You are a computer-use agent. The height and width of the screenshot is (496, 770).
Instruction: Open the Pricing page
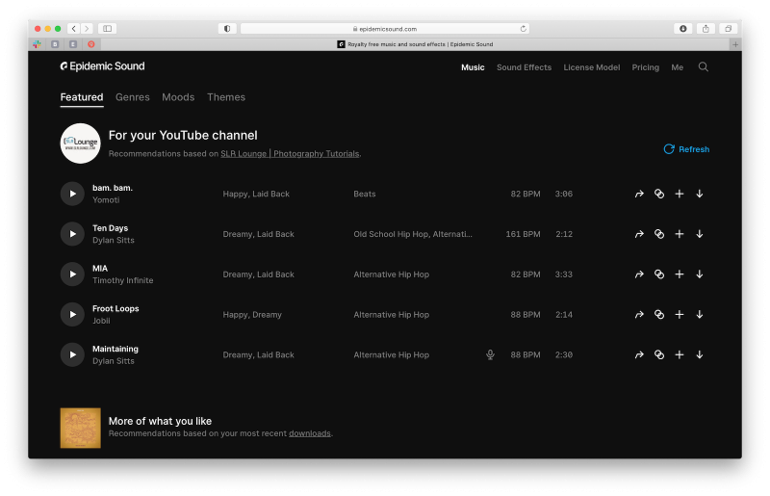click(x=645, y=67)
